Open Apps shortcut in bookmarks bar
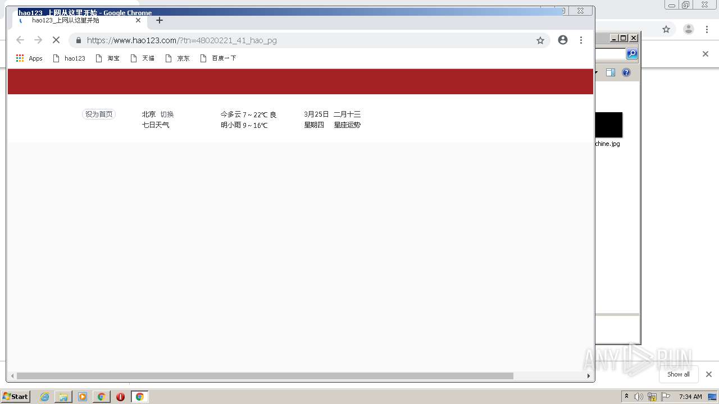This screenshot has height=404, width=719. click(x=29, y=58)
